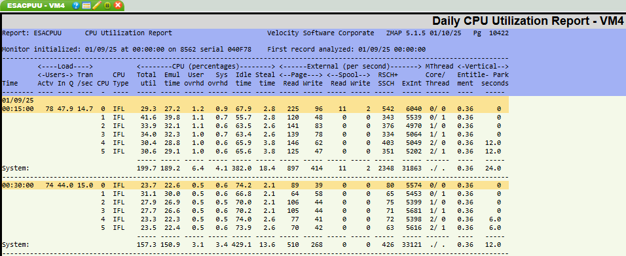Select the pencil edit icon

point(97,6)
